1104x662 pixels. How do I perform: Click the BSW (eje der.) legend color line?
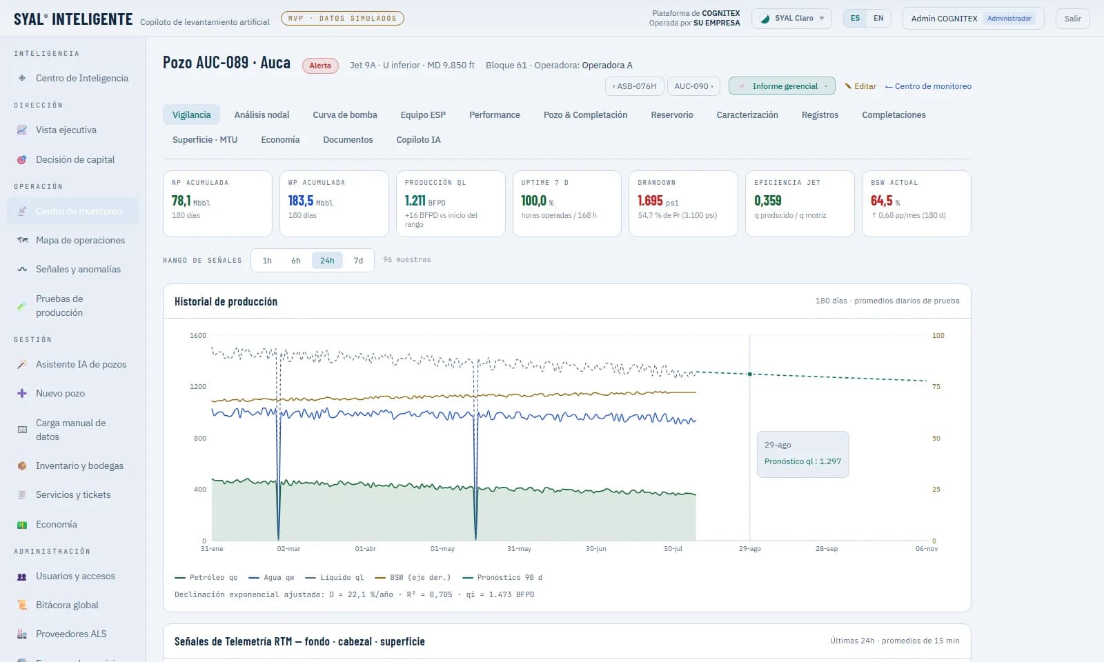point(380,577)
